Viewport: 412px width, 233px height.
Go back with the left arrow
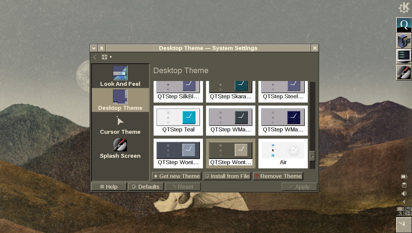click(95, 57)
